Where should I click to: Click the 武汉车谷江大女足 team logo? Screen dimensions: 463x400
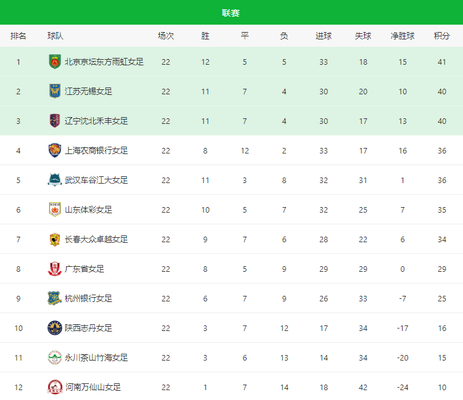tap(54, 180)
